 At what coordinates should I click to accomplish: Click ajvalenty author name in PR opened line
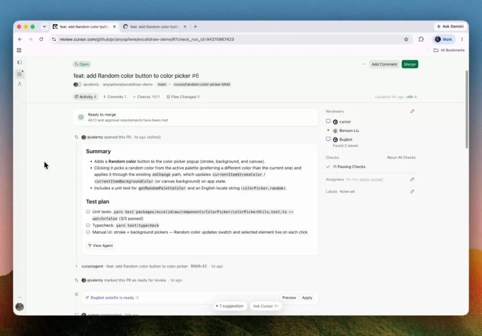[95, 137]
